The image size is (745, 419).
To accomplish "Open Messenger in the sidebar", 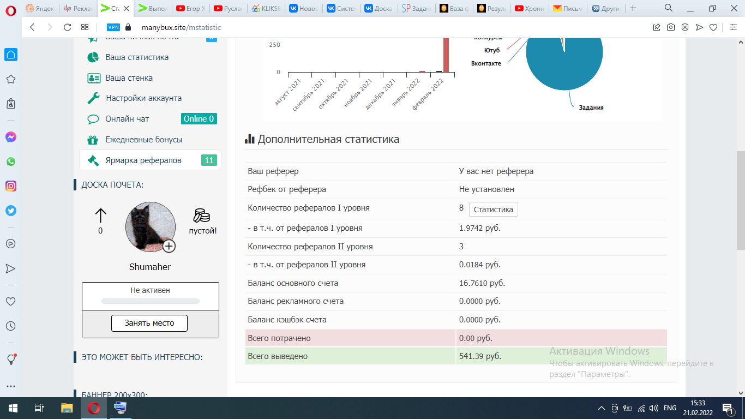I will click(x=10, y=137).
